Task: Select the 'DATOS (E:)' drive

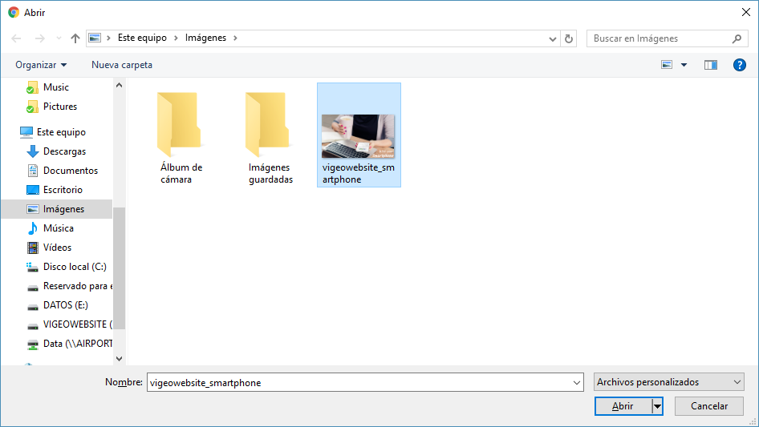Action: 65,305
